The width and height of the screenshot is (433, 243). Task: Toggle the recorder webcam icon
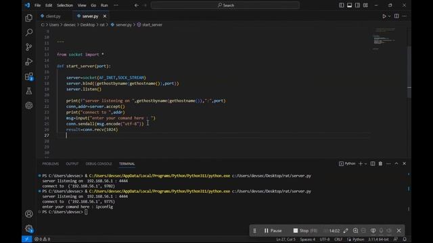(x=373, y=231)
